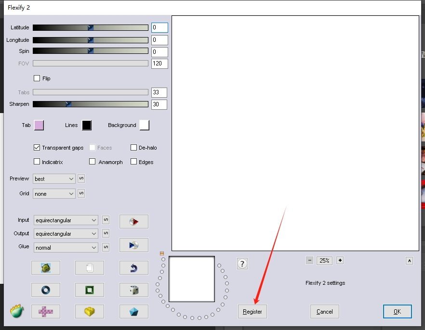Toggle the Edges checkbox
425x330 pixels.
point(133,162)
